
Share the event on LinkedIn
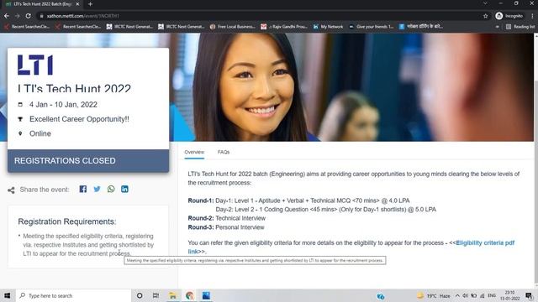[124, 189]
